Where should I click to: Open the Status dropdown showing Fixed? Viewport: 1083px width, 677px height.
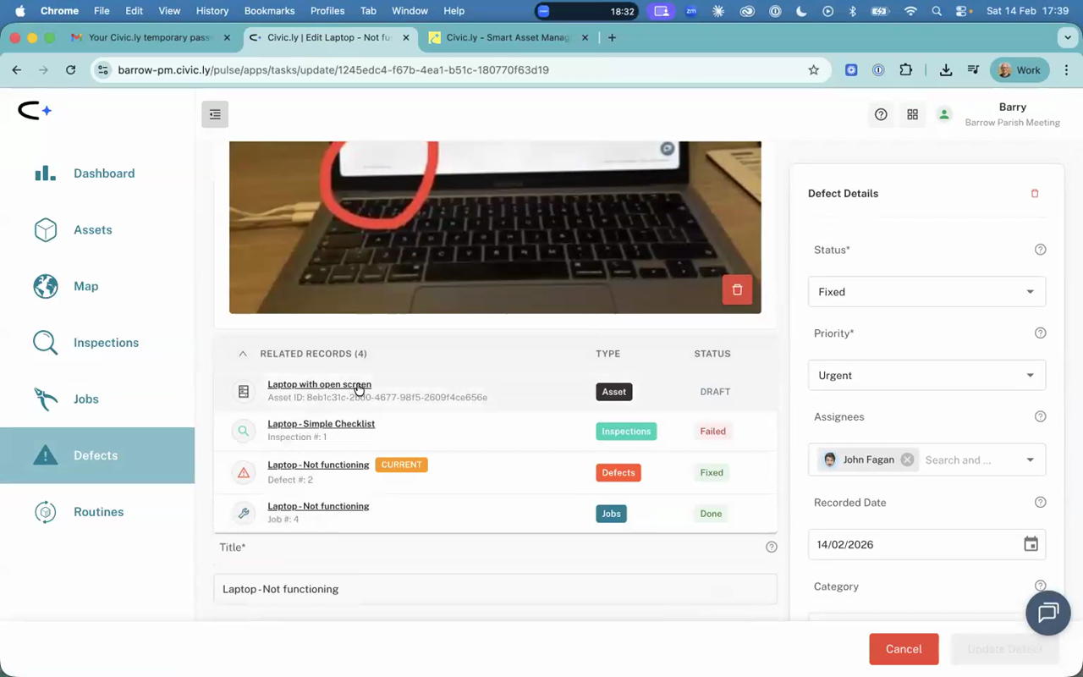point(926,291)
